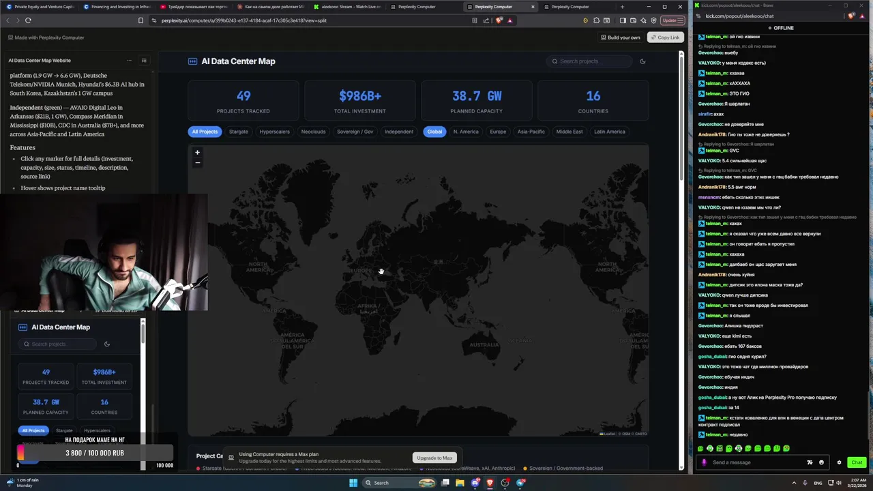Click the Leaflet attribution link on map
This screenshot has height=491, width=873.
[x=608, y=434]
